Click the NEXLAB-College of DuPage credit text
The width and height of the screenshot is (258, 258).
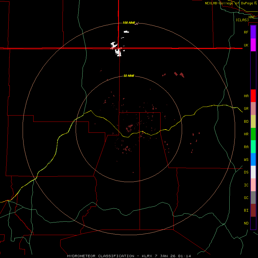click(x=230, y=3)
